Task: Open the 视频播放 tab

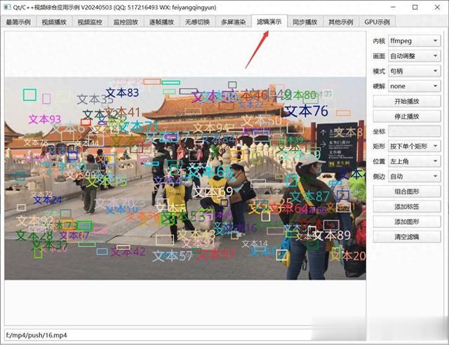Action: point(54,22)
